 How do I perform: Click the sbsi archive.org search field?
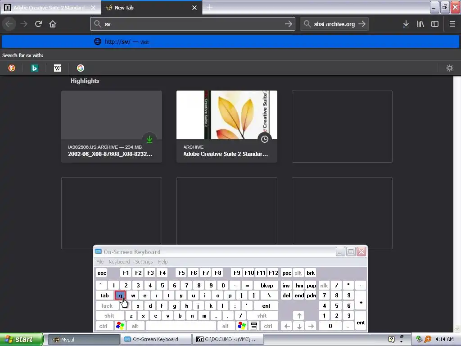click(334, 24)
